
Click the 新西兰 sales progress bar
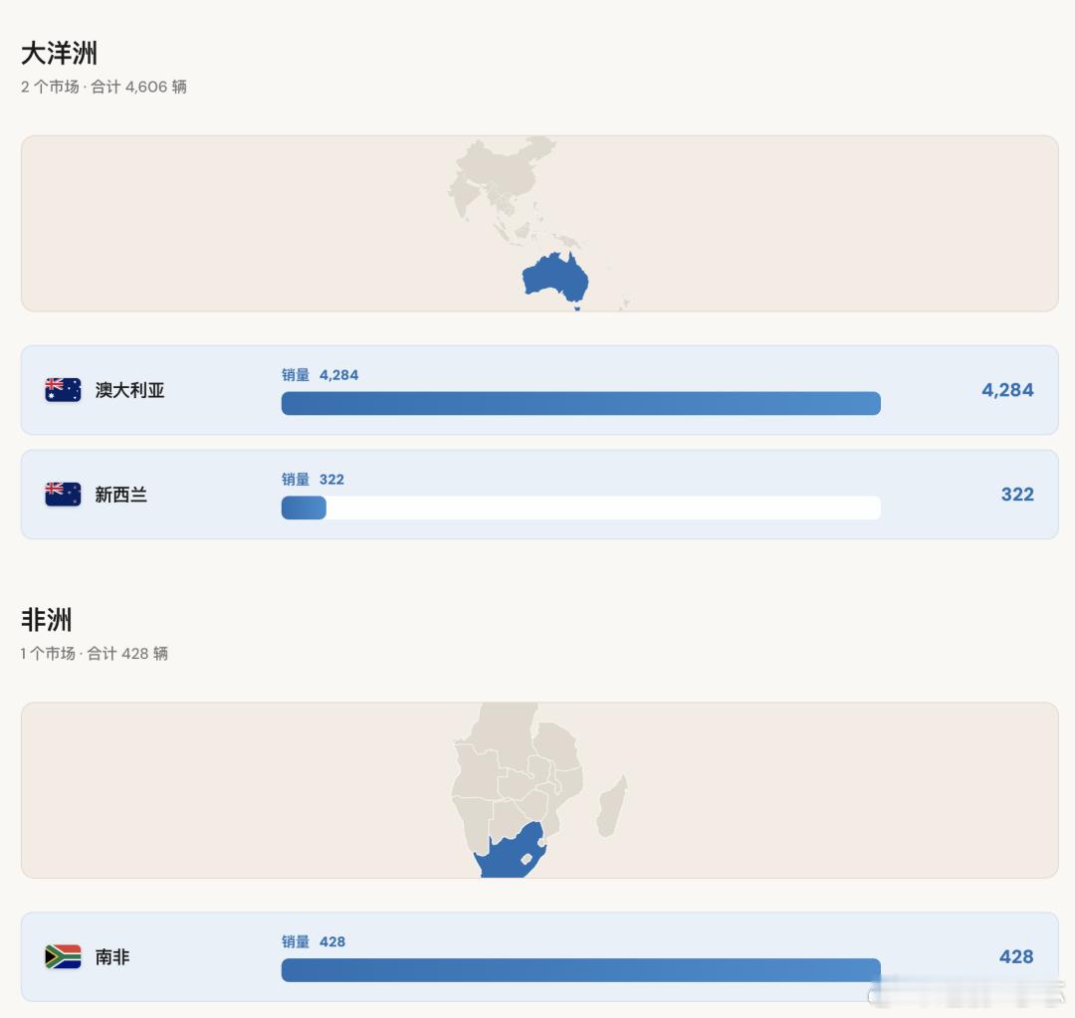580,508
